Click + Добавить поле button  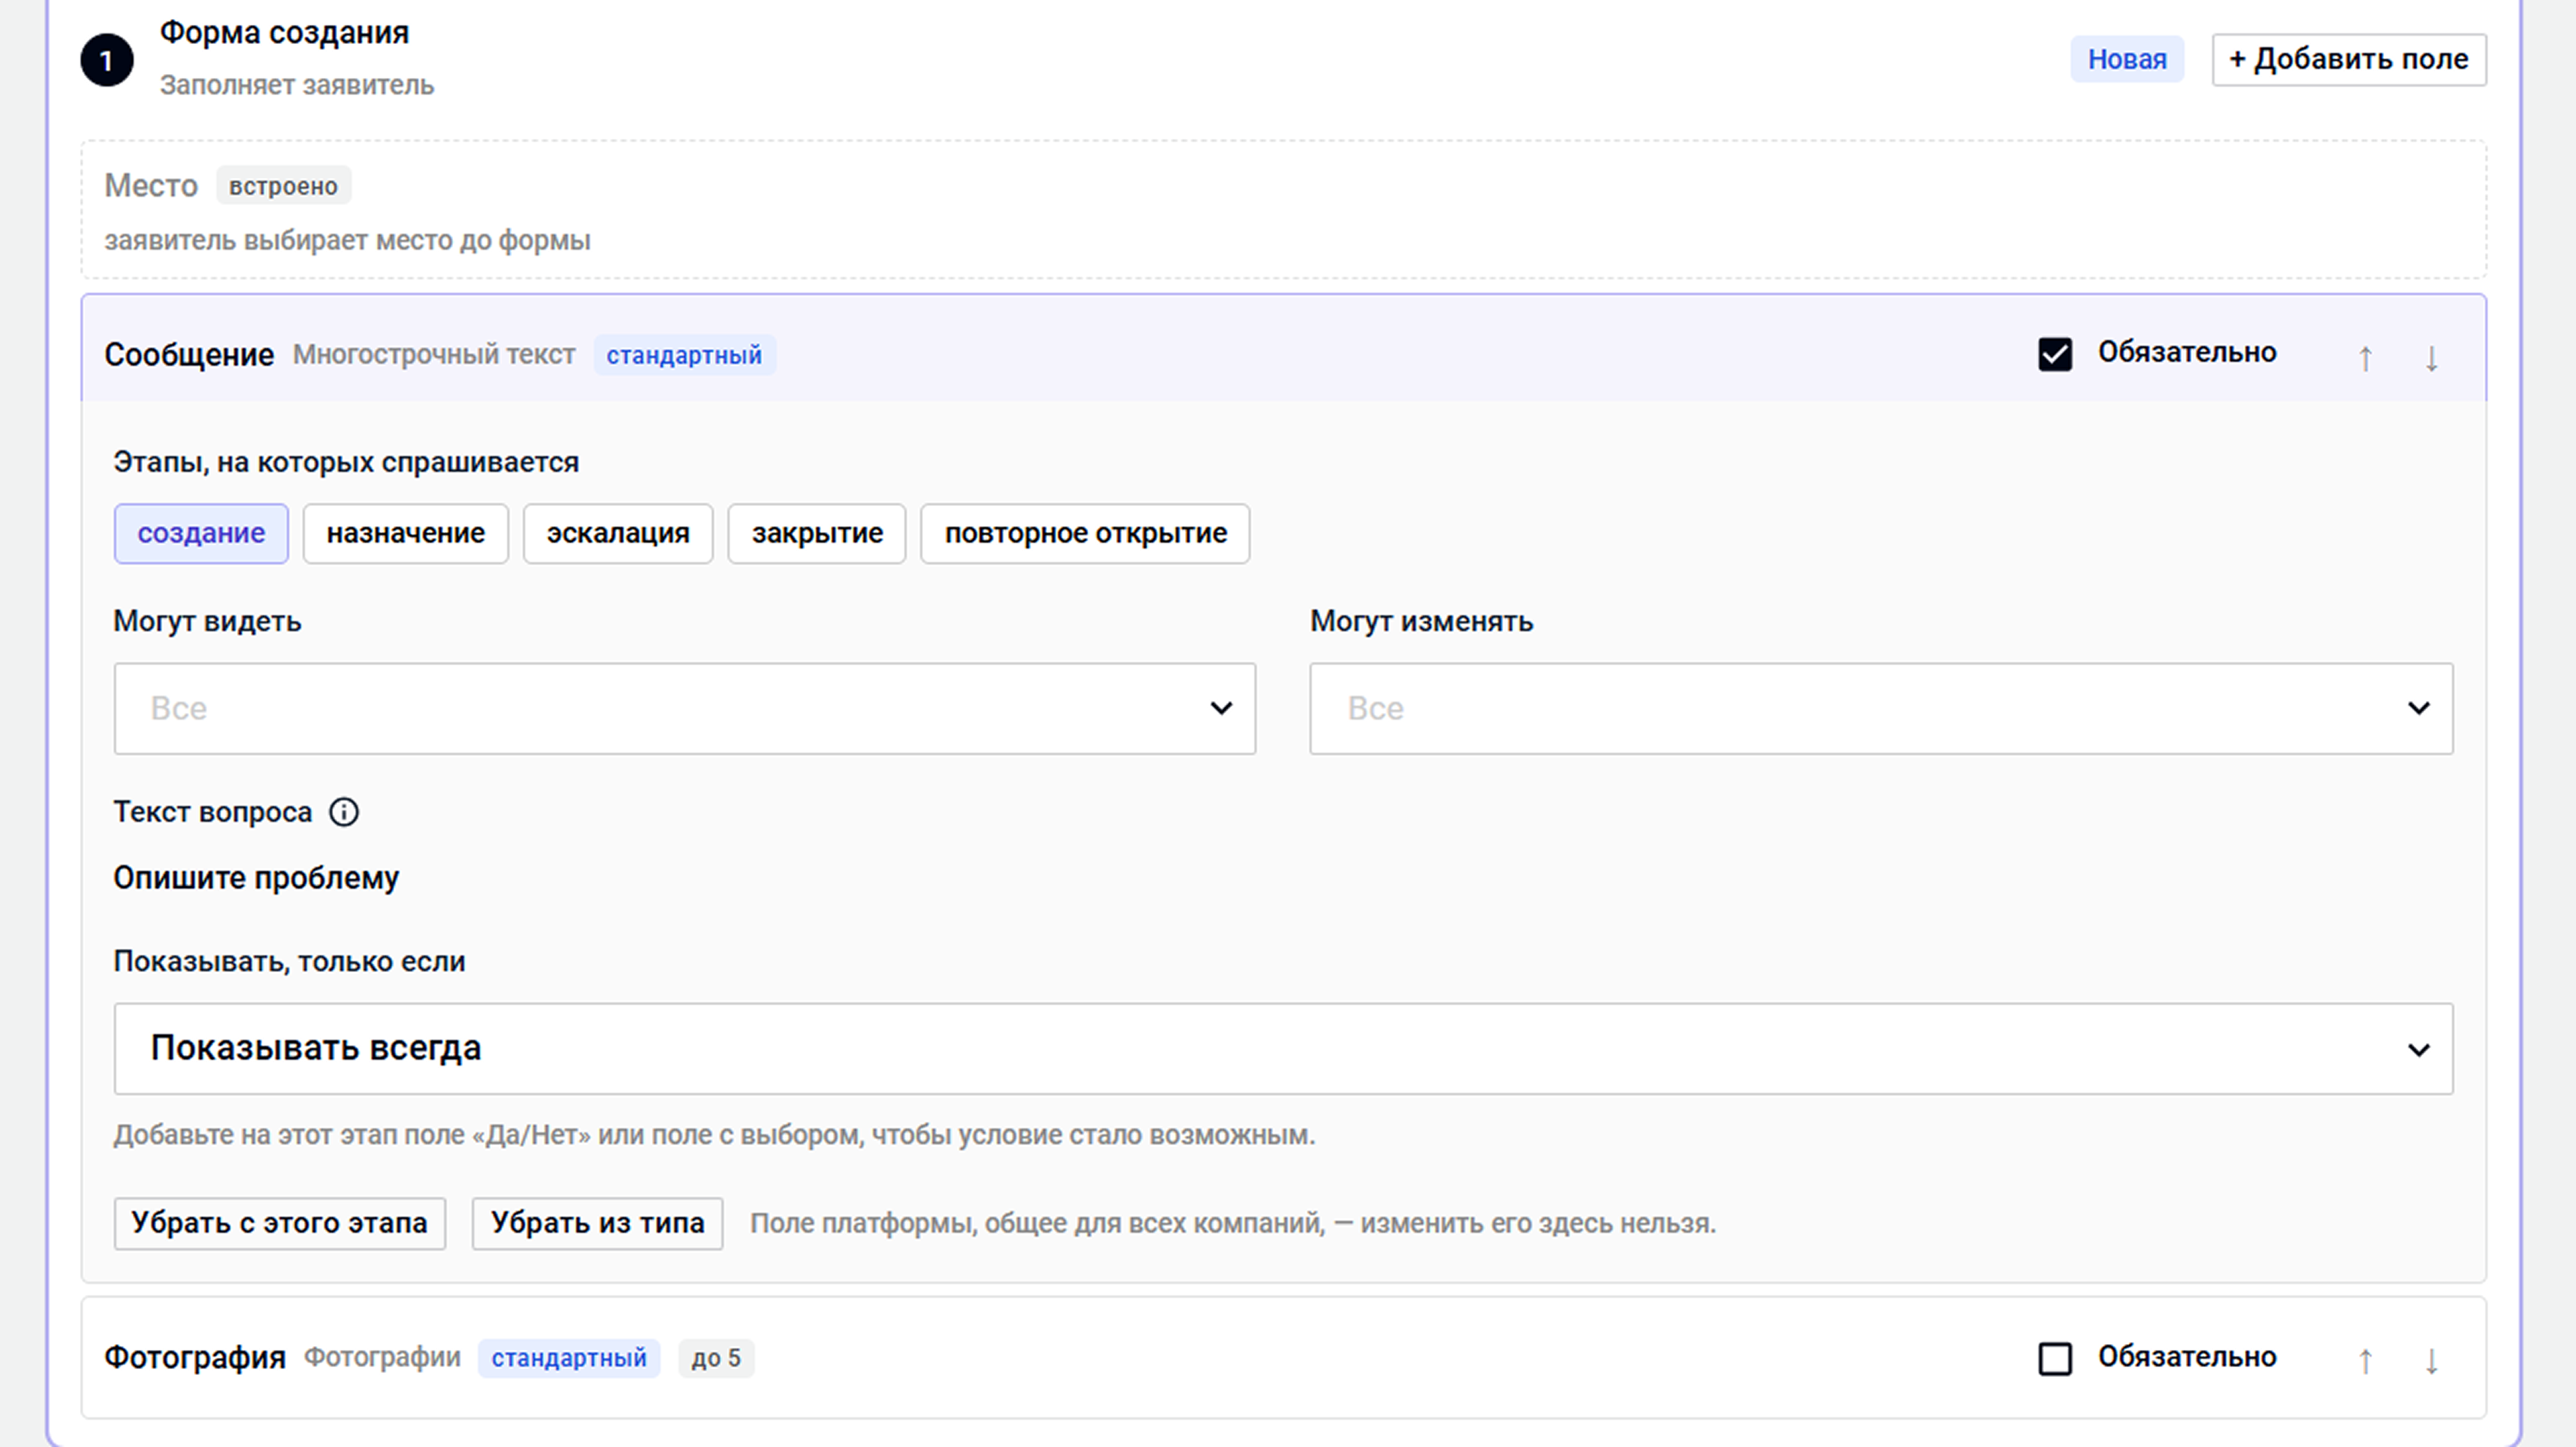[x=2349, y=60]
